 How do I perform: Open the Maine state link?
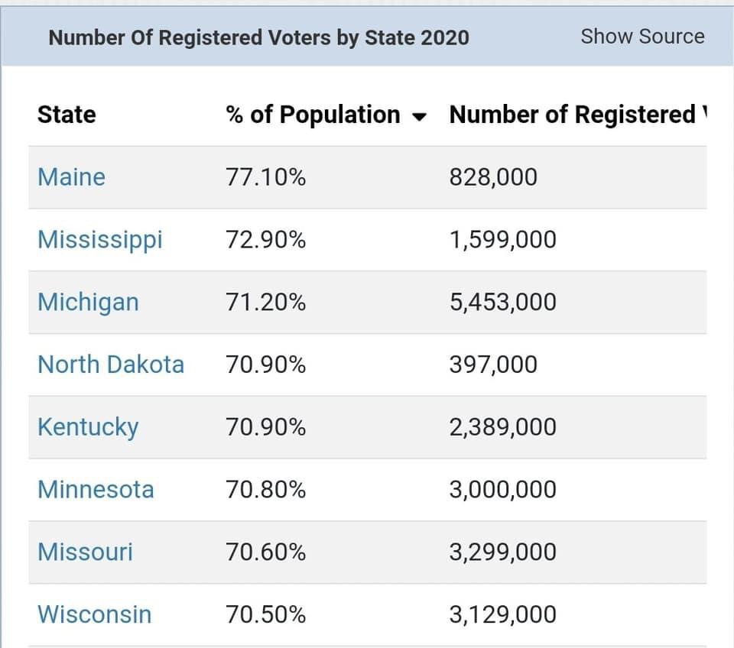71,177
